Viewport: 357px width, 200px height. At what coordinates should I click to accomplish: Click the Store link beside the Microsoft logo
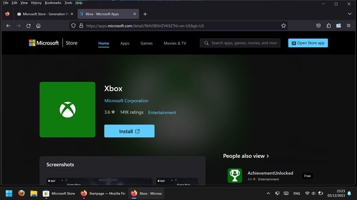(x=71, y=43)
